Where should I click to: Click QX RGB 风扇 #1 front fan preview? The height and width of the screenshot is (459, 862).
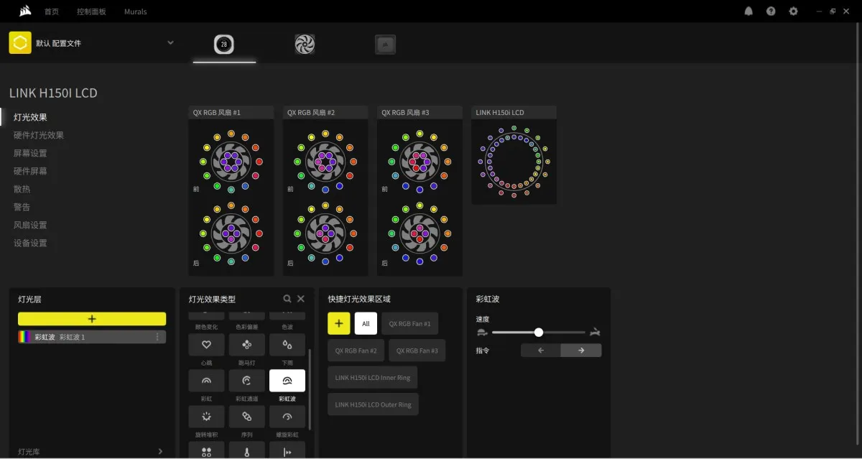231,162
